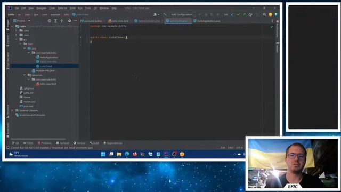Open the Git tool window tab
The width and height of the screenshot is (341, 192).
point(15,143)
